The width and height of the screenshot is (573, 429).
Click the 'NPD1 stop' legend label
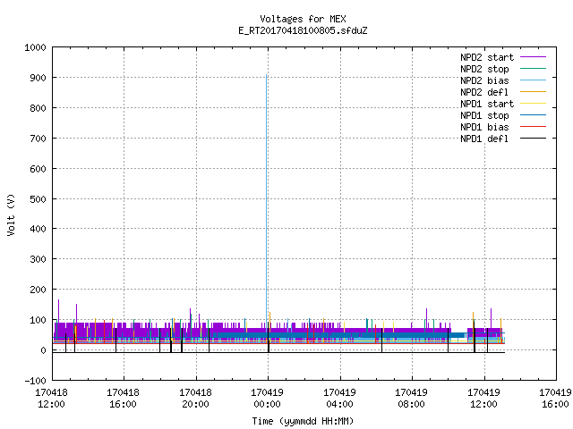484,115
